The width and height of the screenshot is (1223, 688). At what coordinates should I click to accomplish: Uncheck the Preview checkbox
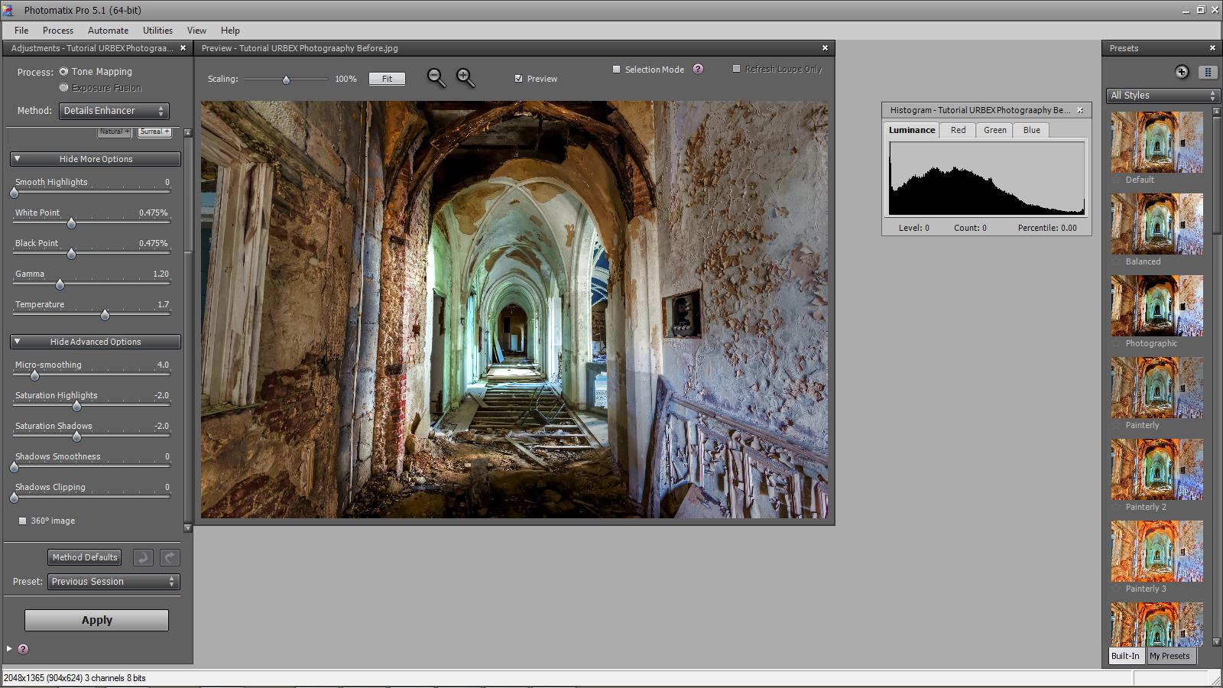point(519,79)
